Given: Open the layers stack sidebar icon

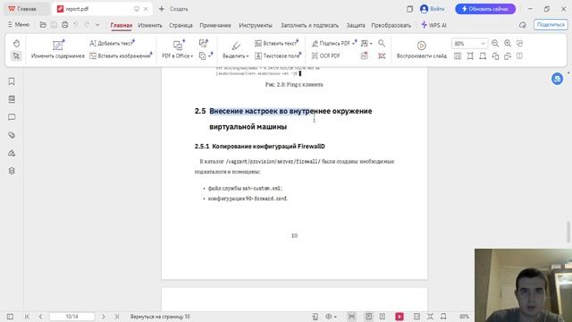Looking at the screenshot, I should 12,171.
